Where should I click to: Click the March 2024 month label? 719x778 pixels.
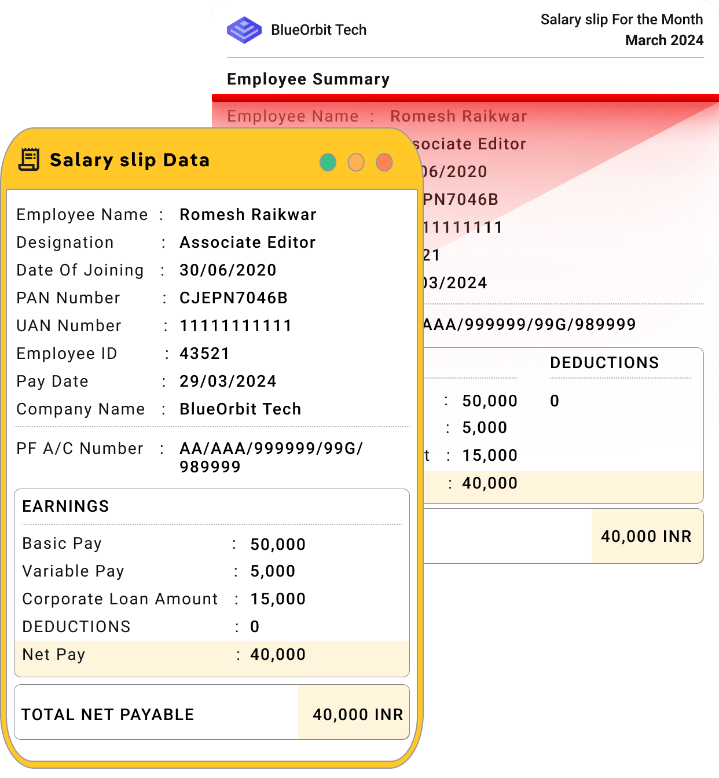664,40
